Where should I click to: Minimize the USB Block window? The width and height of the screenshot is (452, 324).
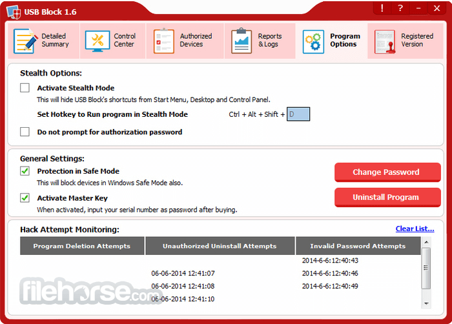click(x=418, y=8)
